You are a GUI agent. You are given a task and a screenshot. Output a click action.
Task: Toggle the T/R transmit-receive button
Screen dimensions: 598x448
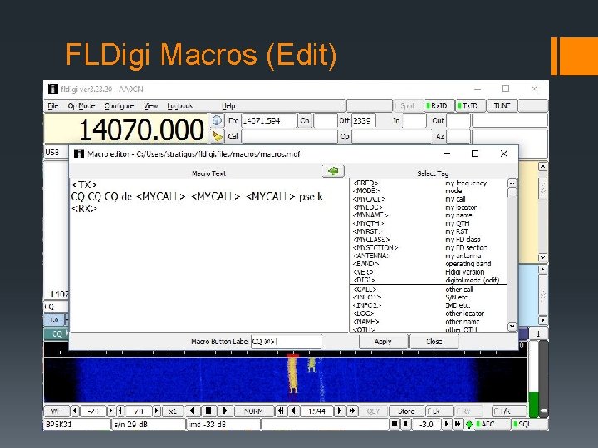click(509, 411)
